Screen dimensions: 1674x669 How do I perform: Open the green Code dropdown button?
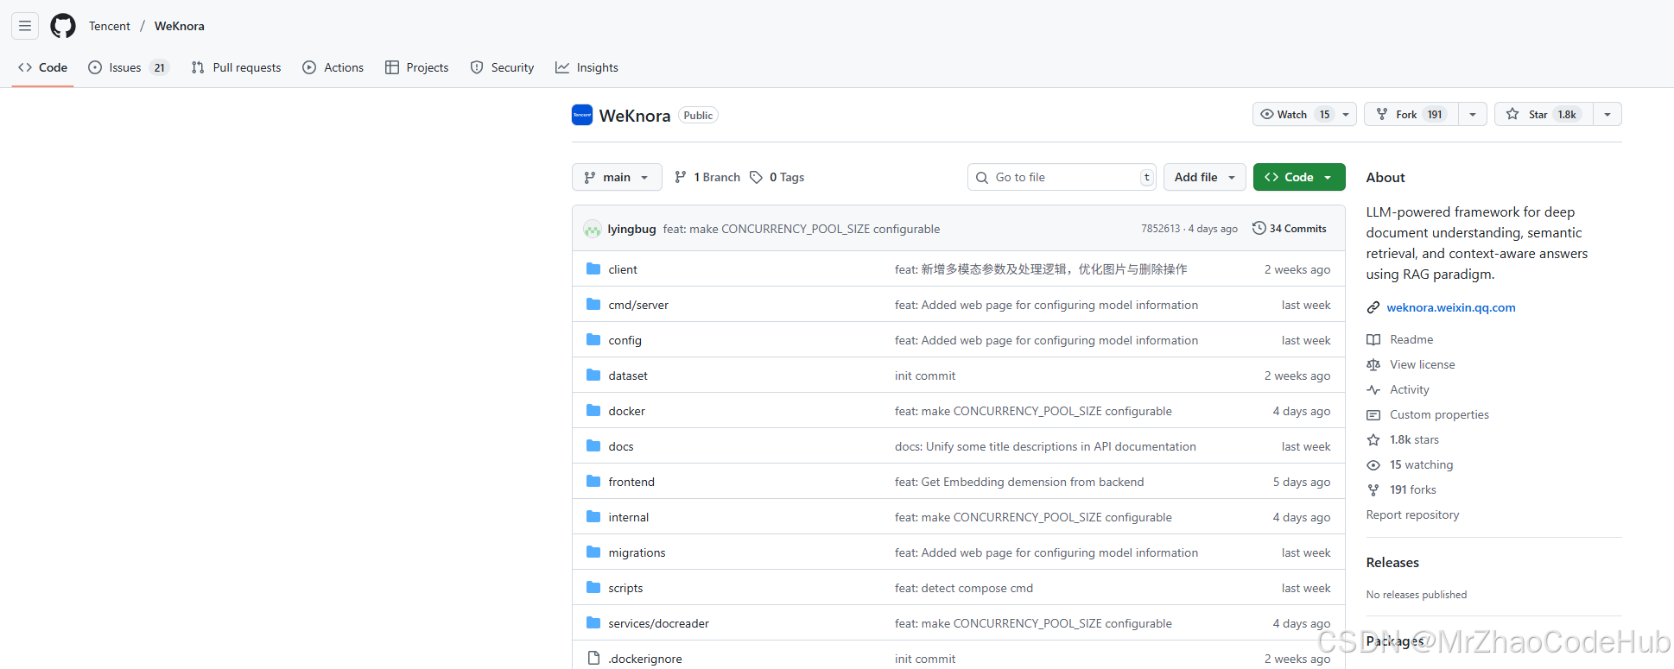tap(1299, 177)
